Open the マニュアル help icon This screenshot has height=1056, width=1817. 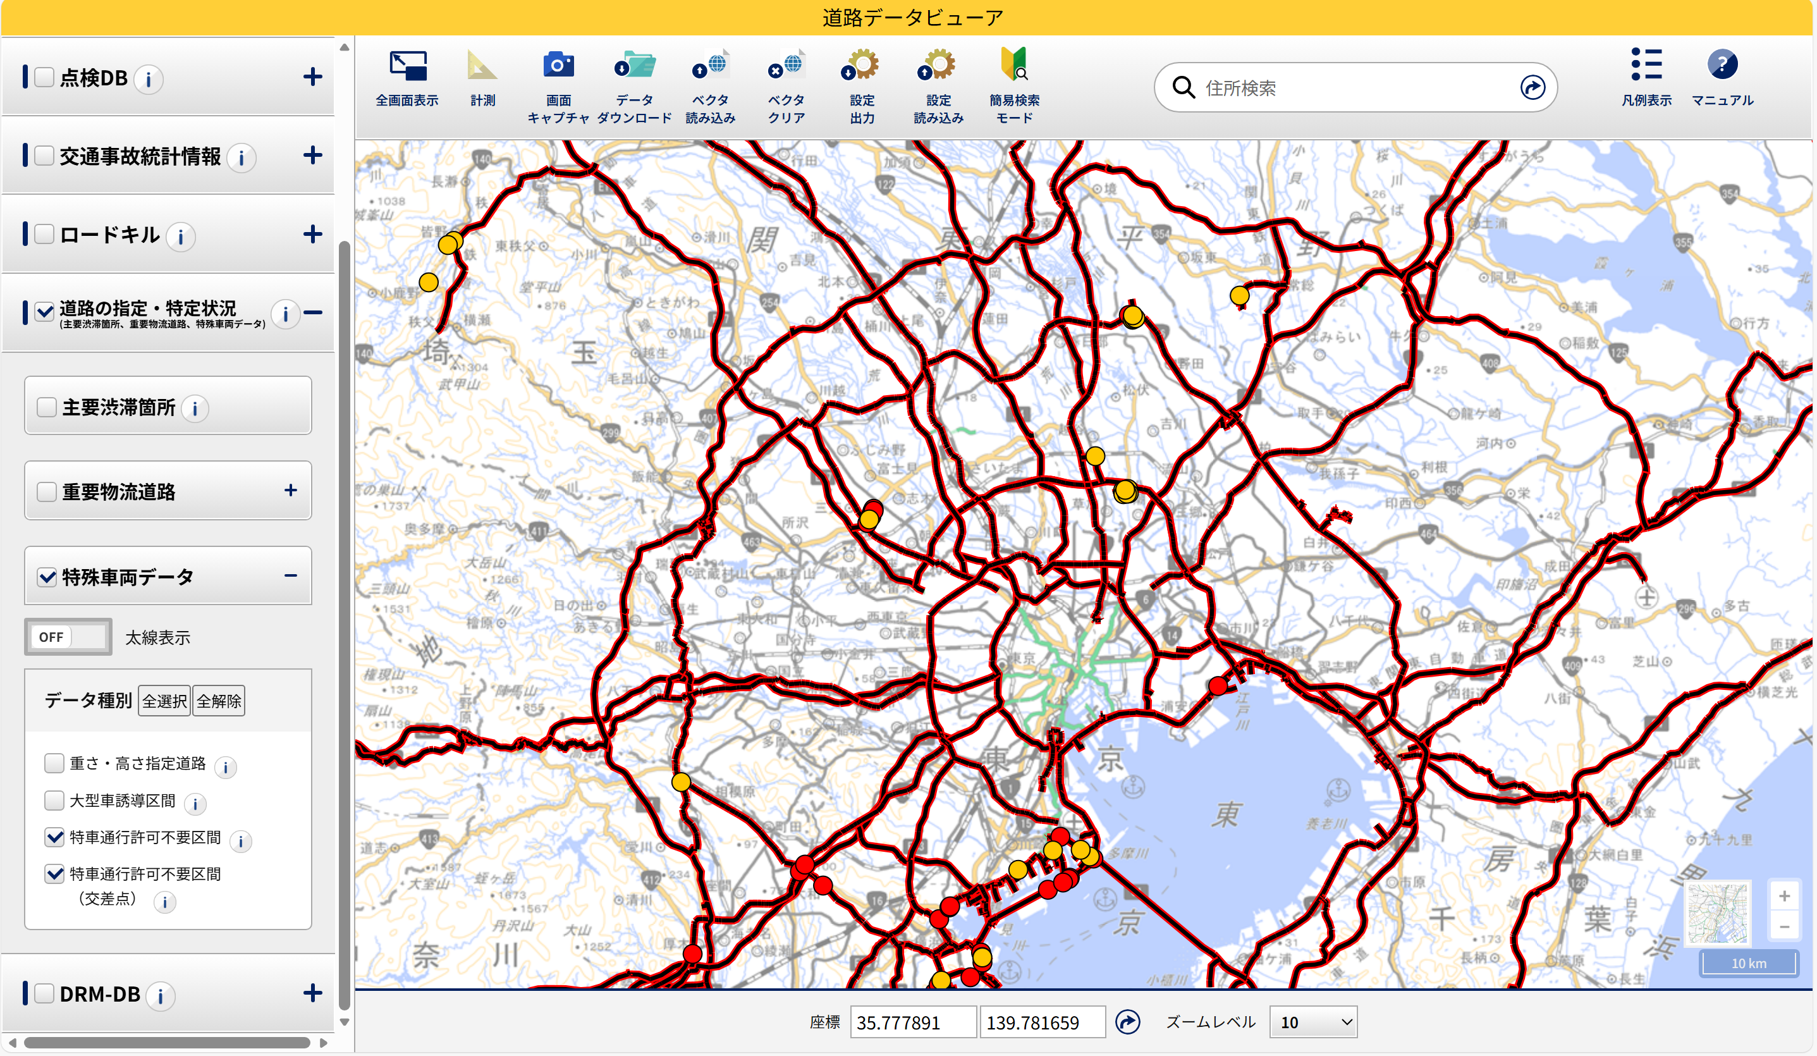tap(1722, 65)
